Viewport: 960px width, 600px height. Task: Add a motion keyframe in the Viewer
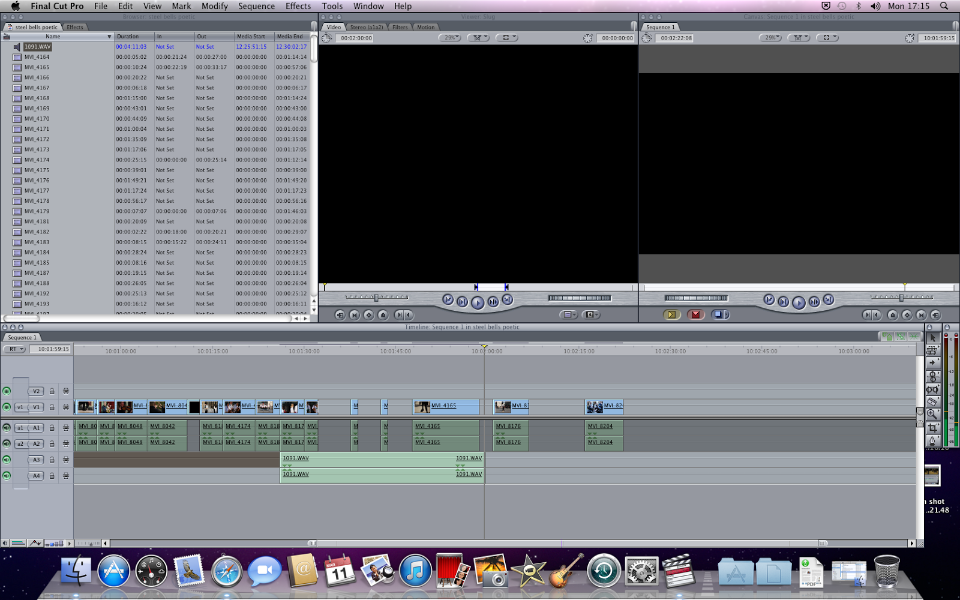[369, 314]
